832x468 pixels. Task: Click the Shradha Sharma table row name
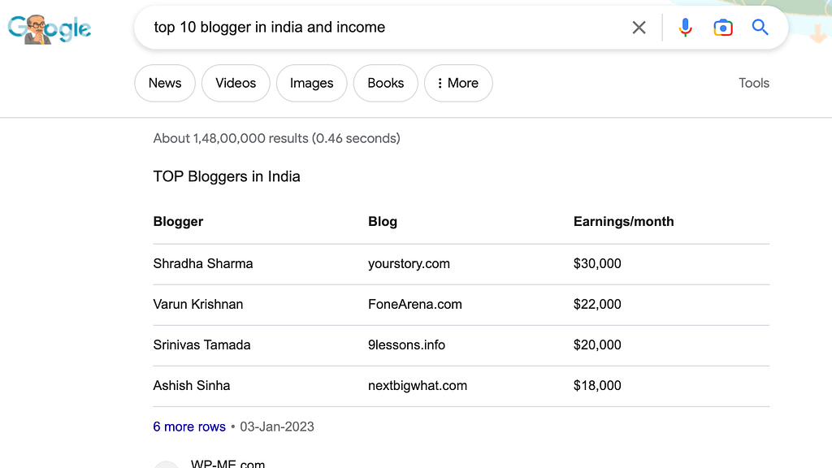pyautogui.click(x=203, y=263)
